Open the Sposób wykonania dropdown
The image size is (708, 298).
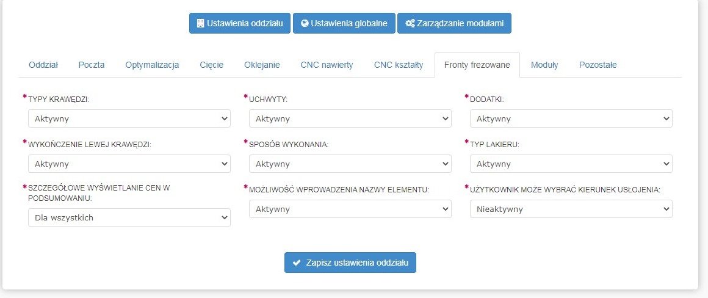click(350, 164)
